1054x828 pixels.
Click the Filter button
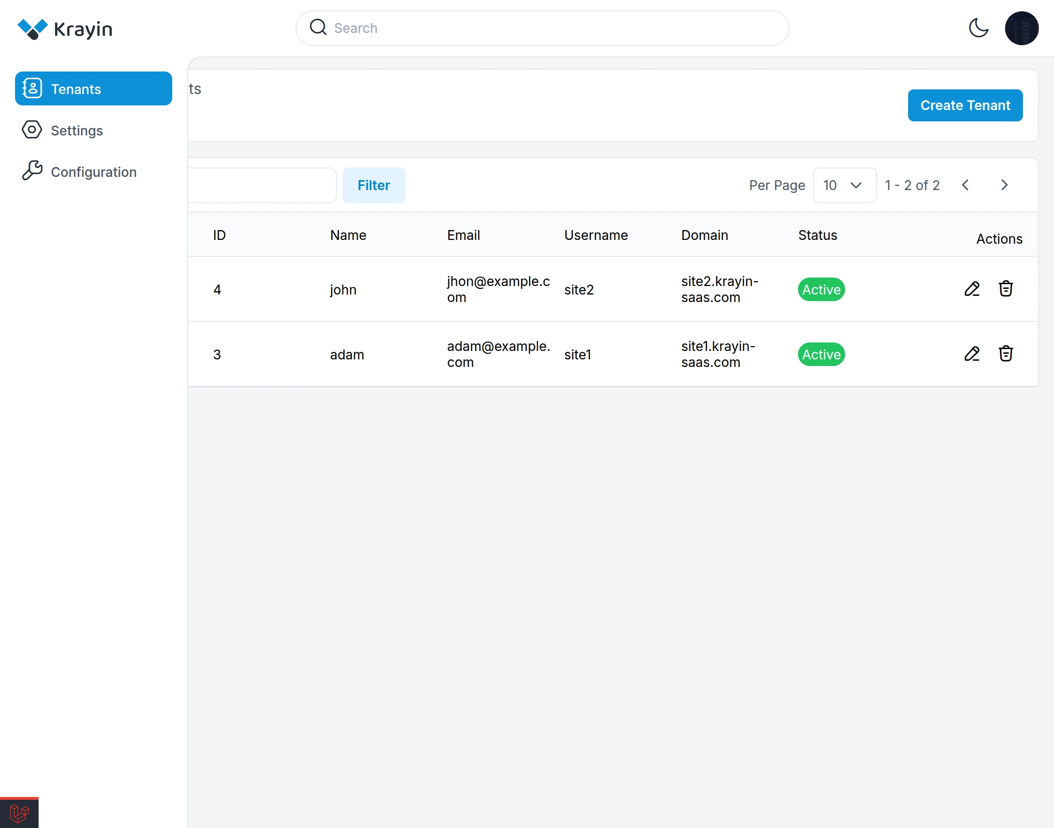pyautogui.click(x=373, y=185)
